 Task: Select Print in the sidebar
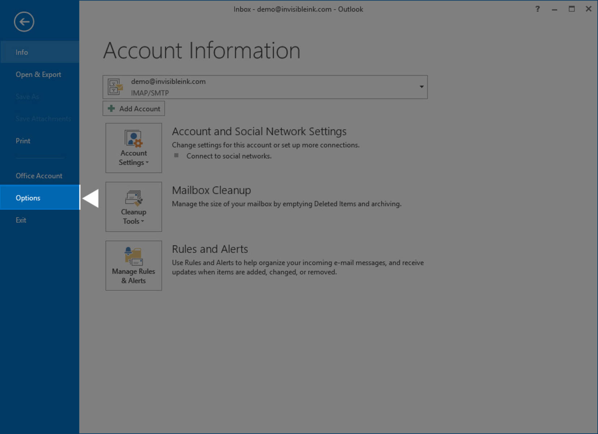[40, 141]
